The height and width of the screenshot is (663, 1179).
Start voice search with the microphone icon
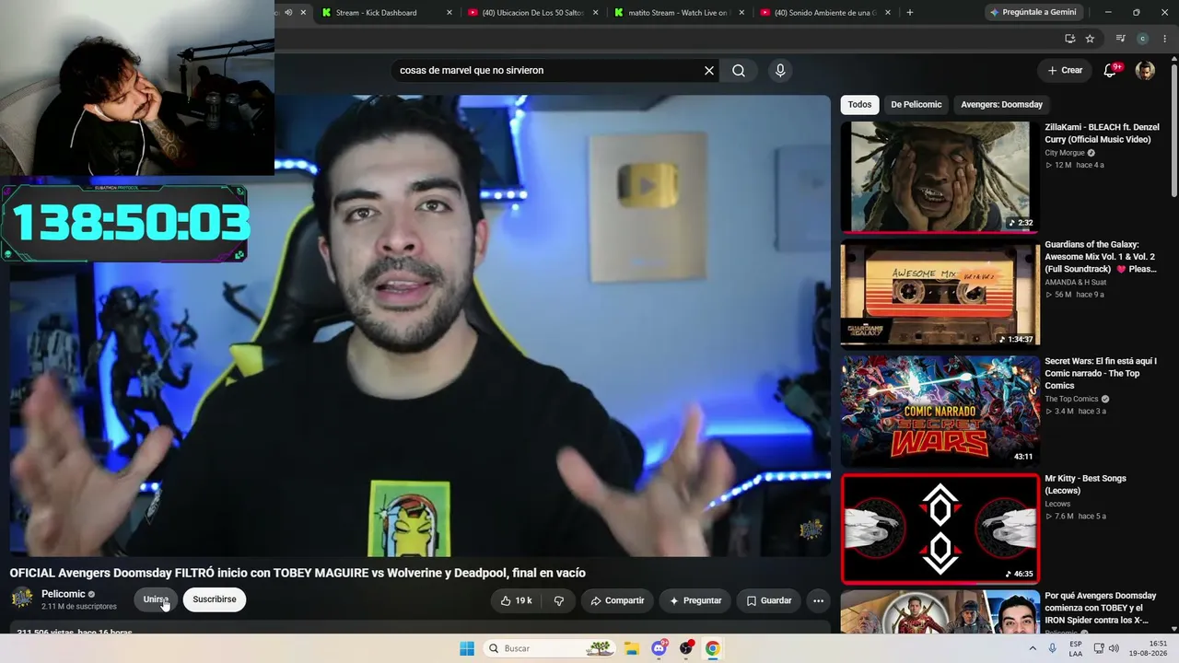[x=780, y=71]
